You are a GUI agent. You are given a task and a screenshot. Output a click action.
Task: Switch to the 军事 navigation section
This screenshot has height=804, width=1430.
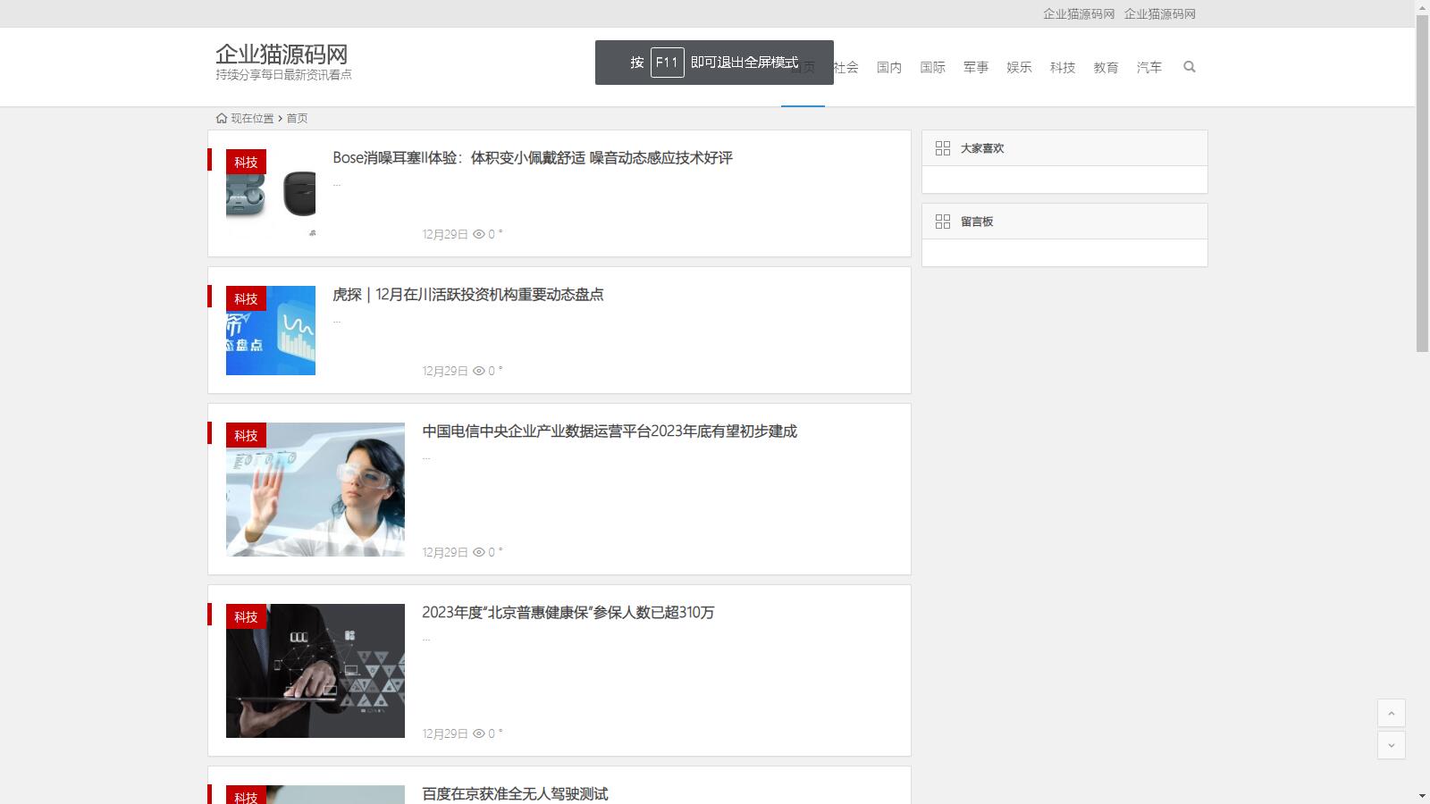(976, 67)
